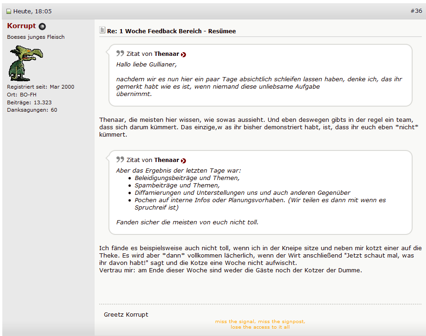
Task: Click Thenaar's name in the first quote
Action: point(166,54)
